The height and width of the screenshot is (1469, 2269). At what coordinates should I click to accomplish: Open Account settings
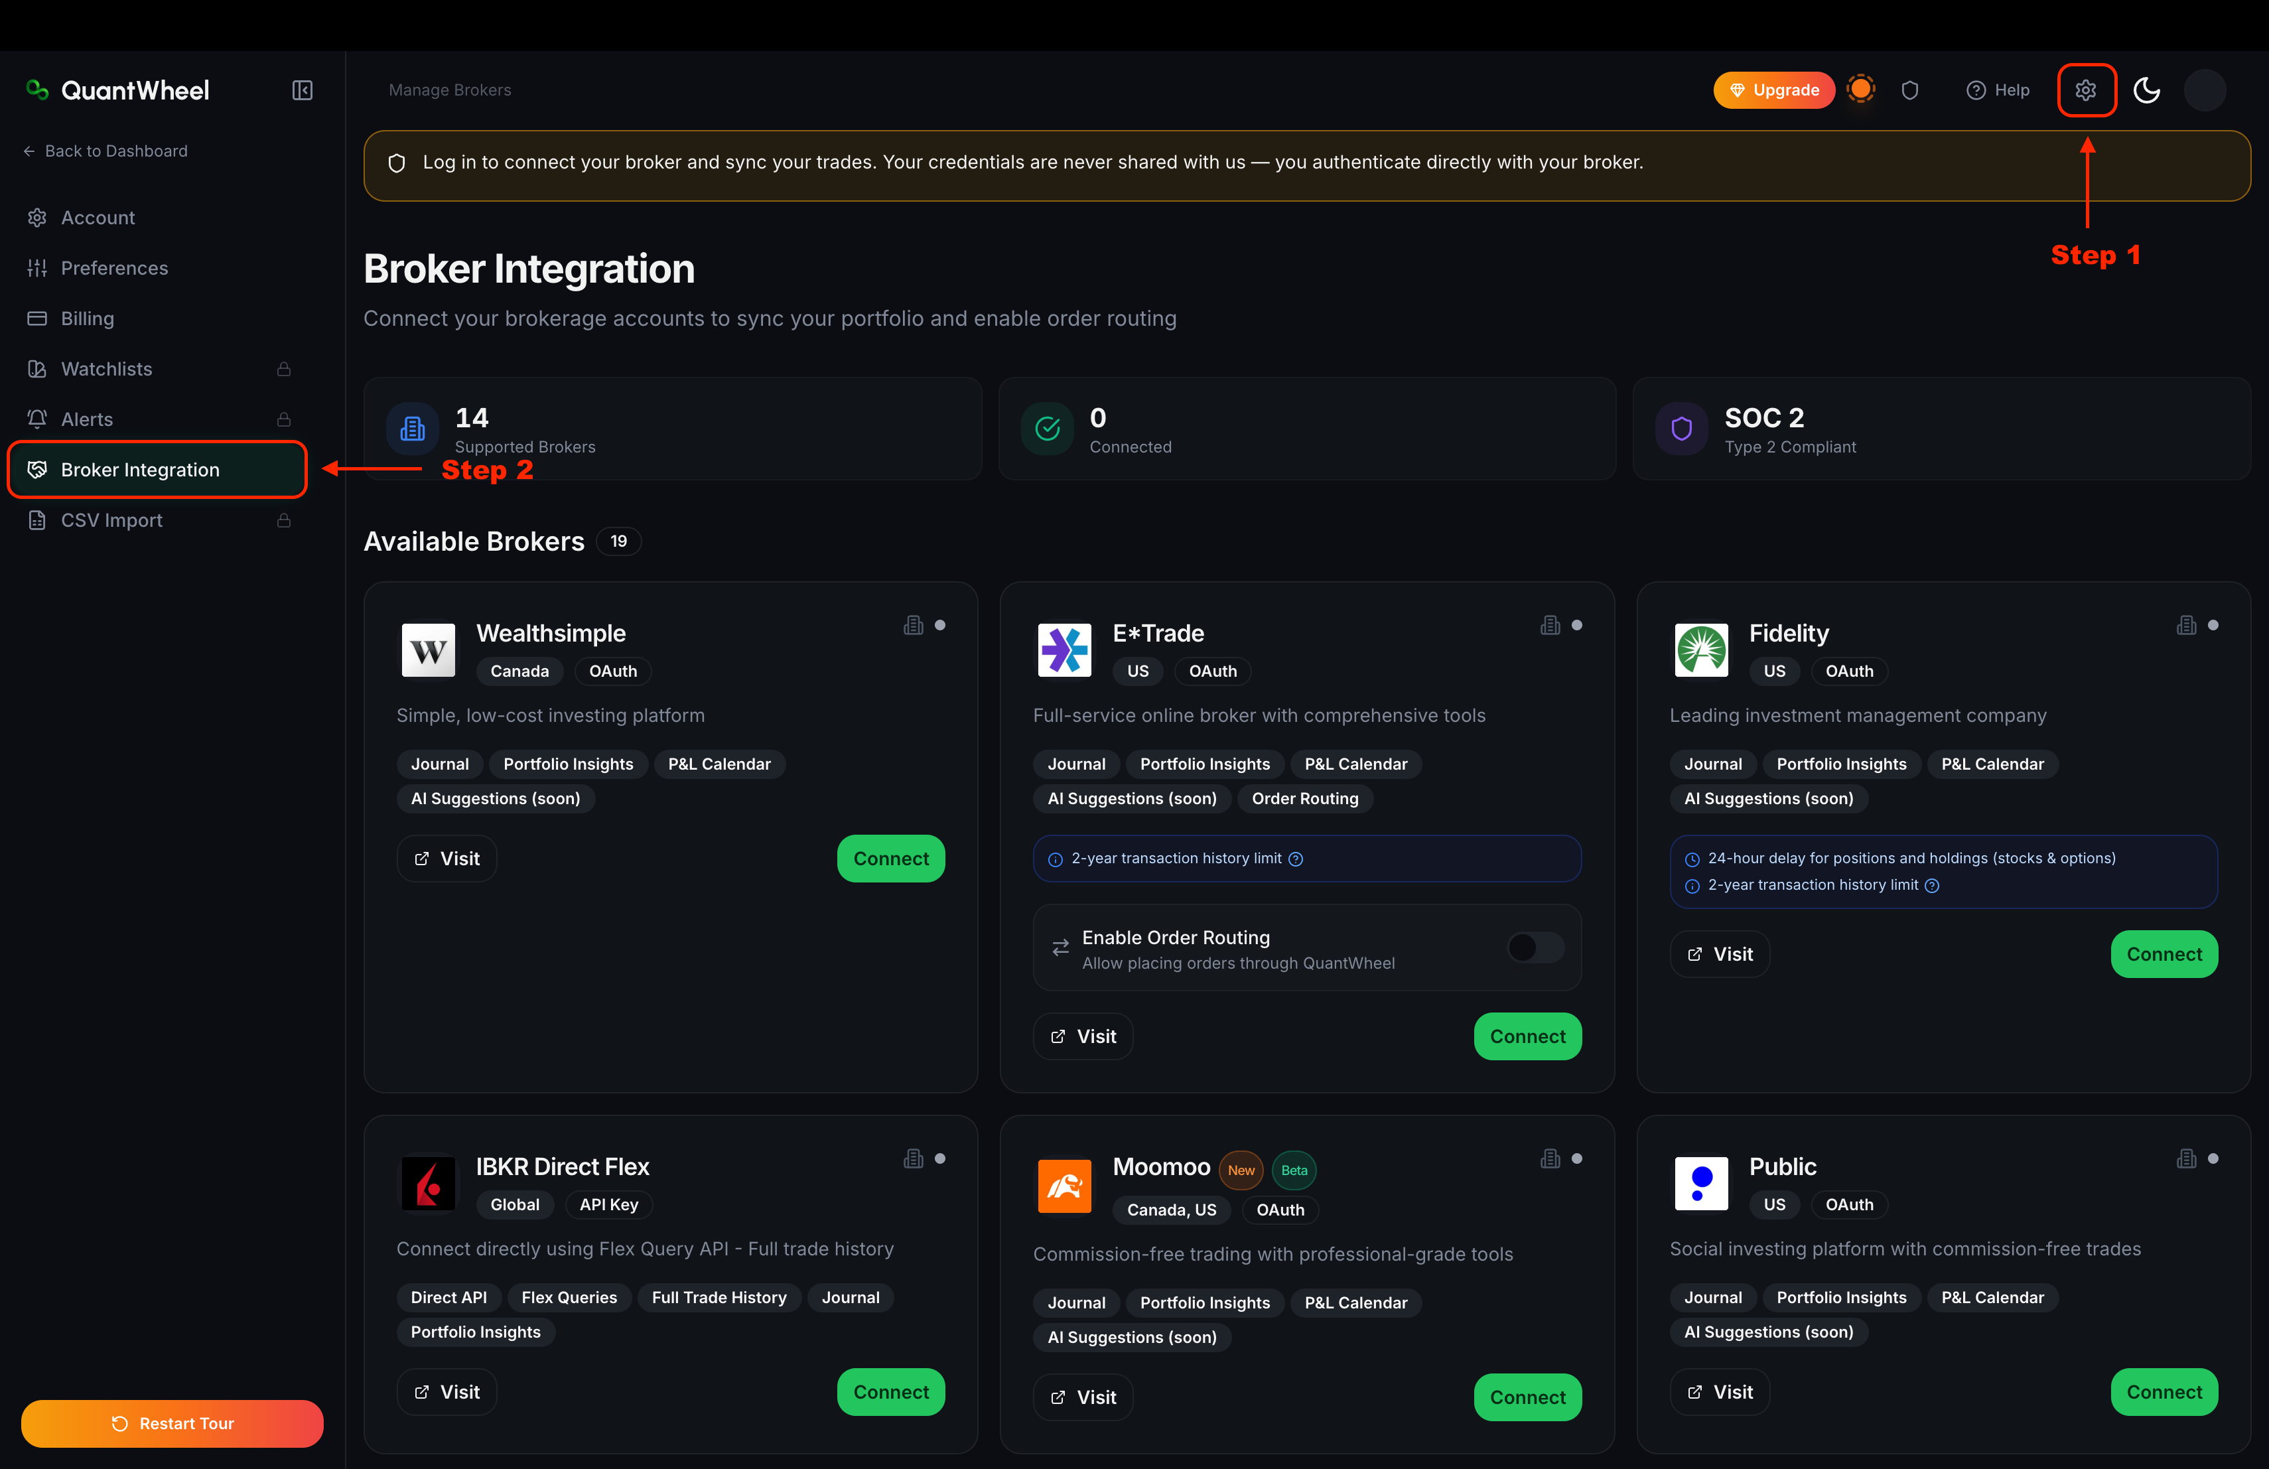(x=159, y=218)
